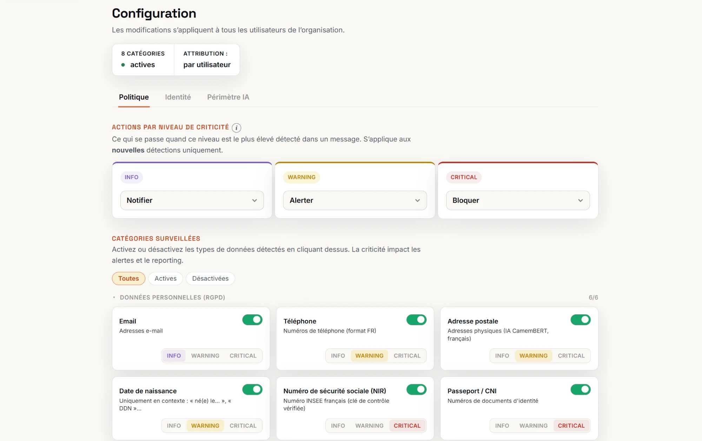Disable the Numéro de sécurité sociale toggle
Screen dimensions: 702x441
pyautogui.click(x=416, y=389)
